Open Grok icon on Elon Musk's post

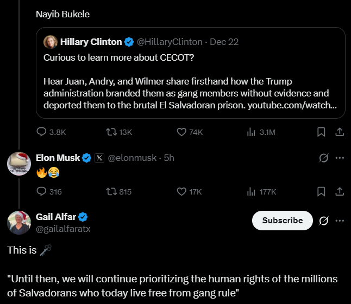[x=323, y=158]
